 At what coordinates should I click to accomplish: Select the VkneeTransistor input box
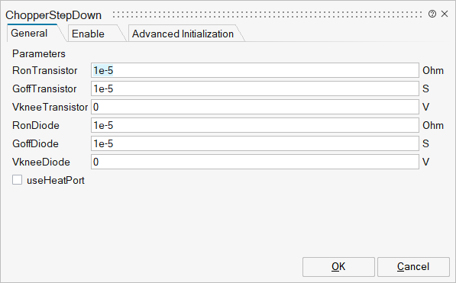click(255, 107)
